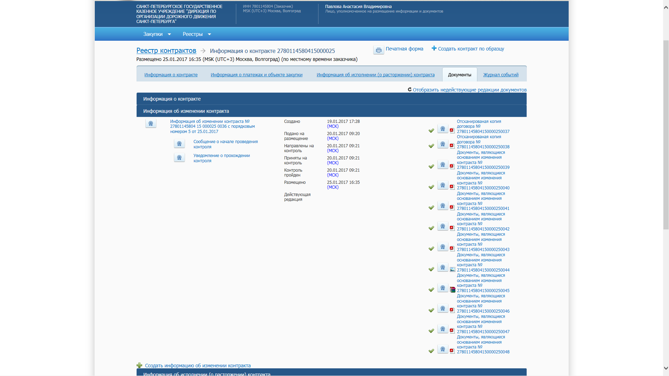669x376 pixels.
Task: Open the document link ending 250039
Action: [483, 160]
